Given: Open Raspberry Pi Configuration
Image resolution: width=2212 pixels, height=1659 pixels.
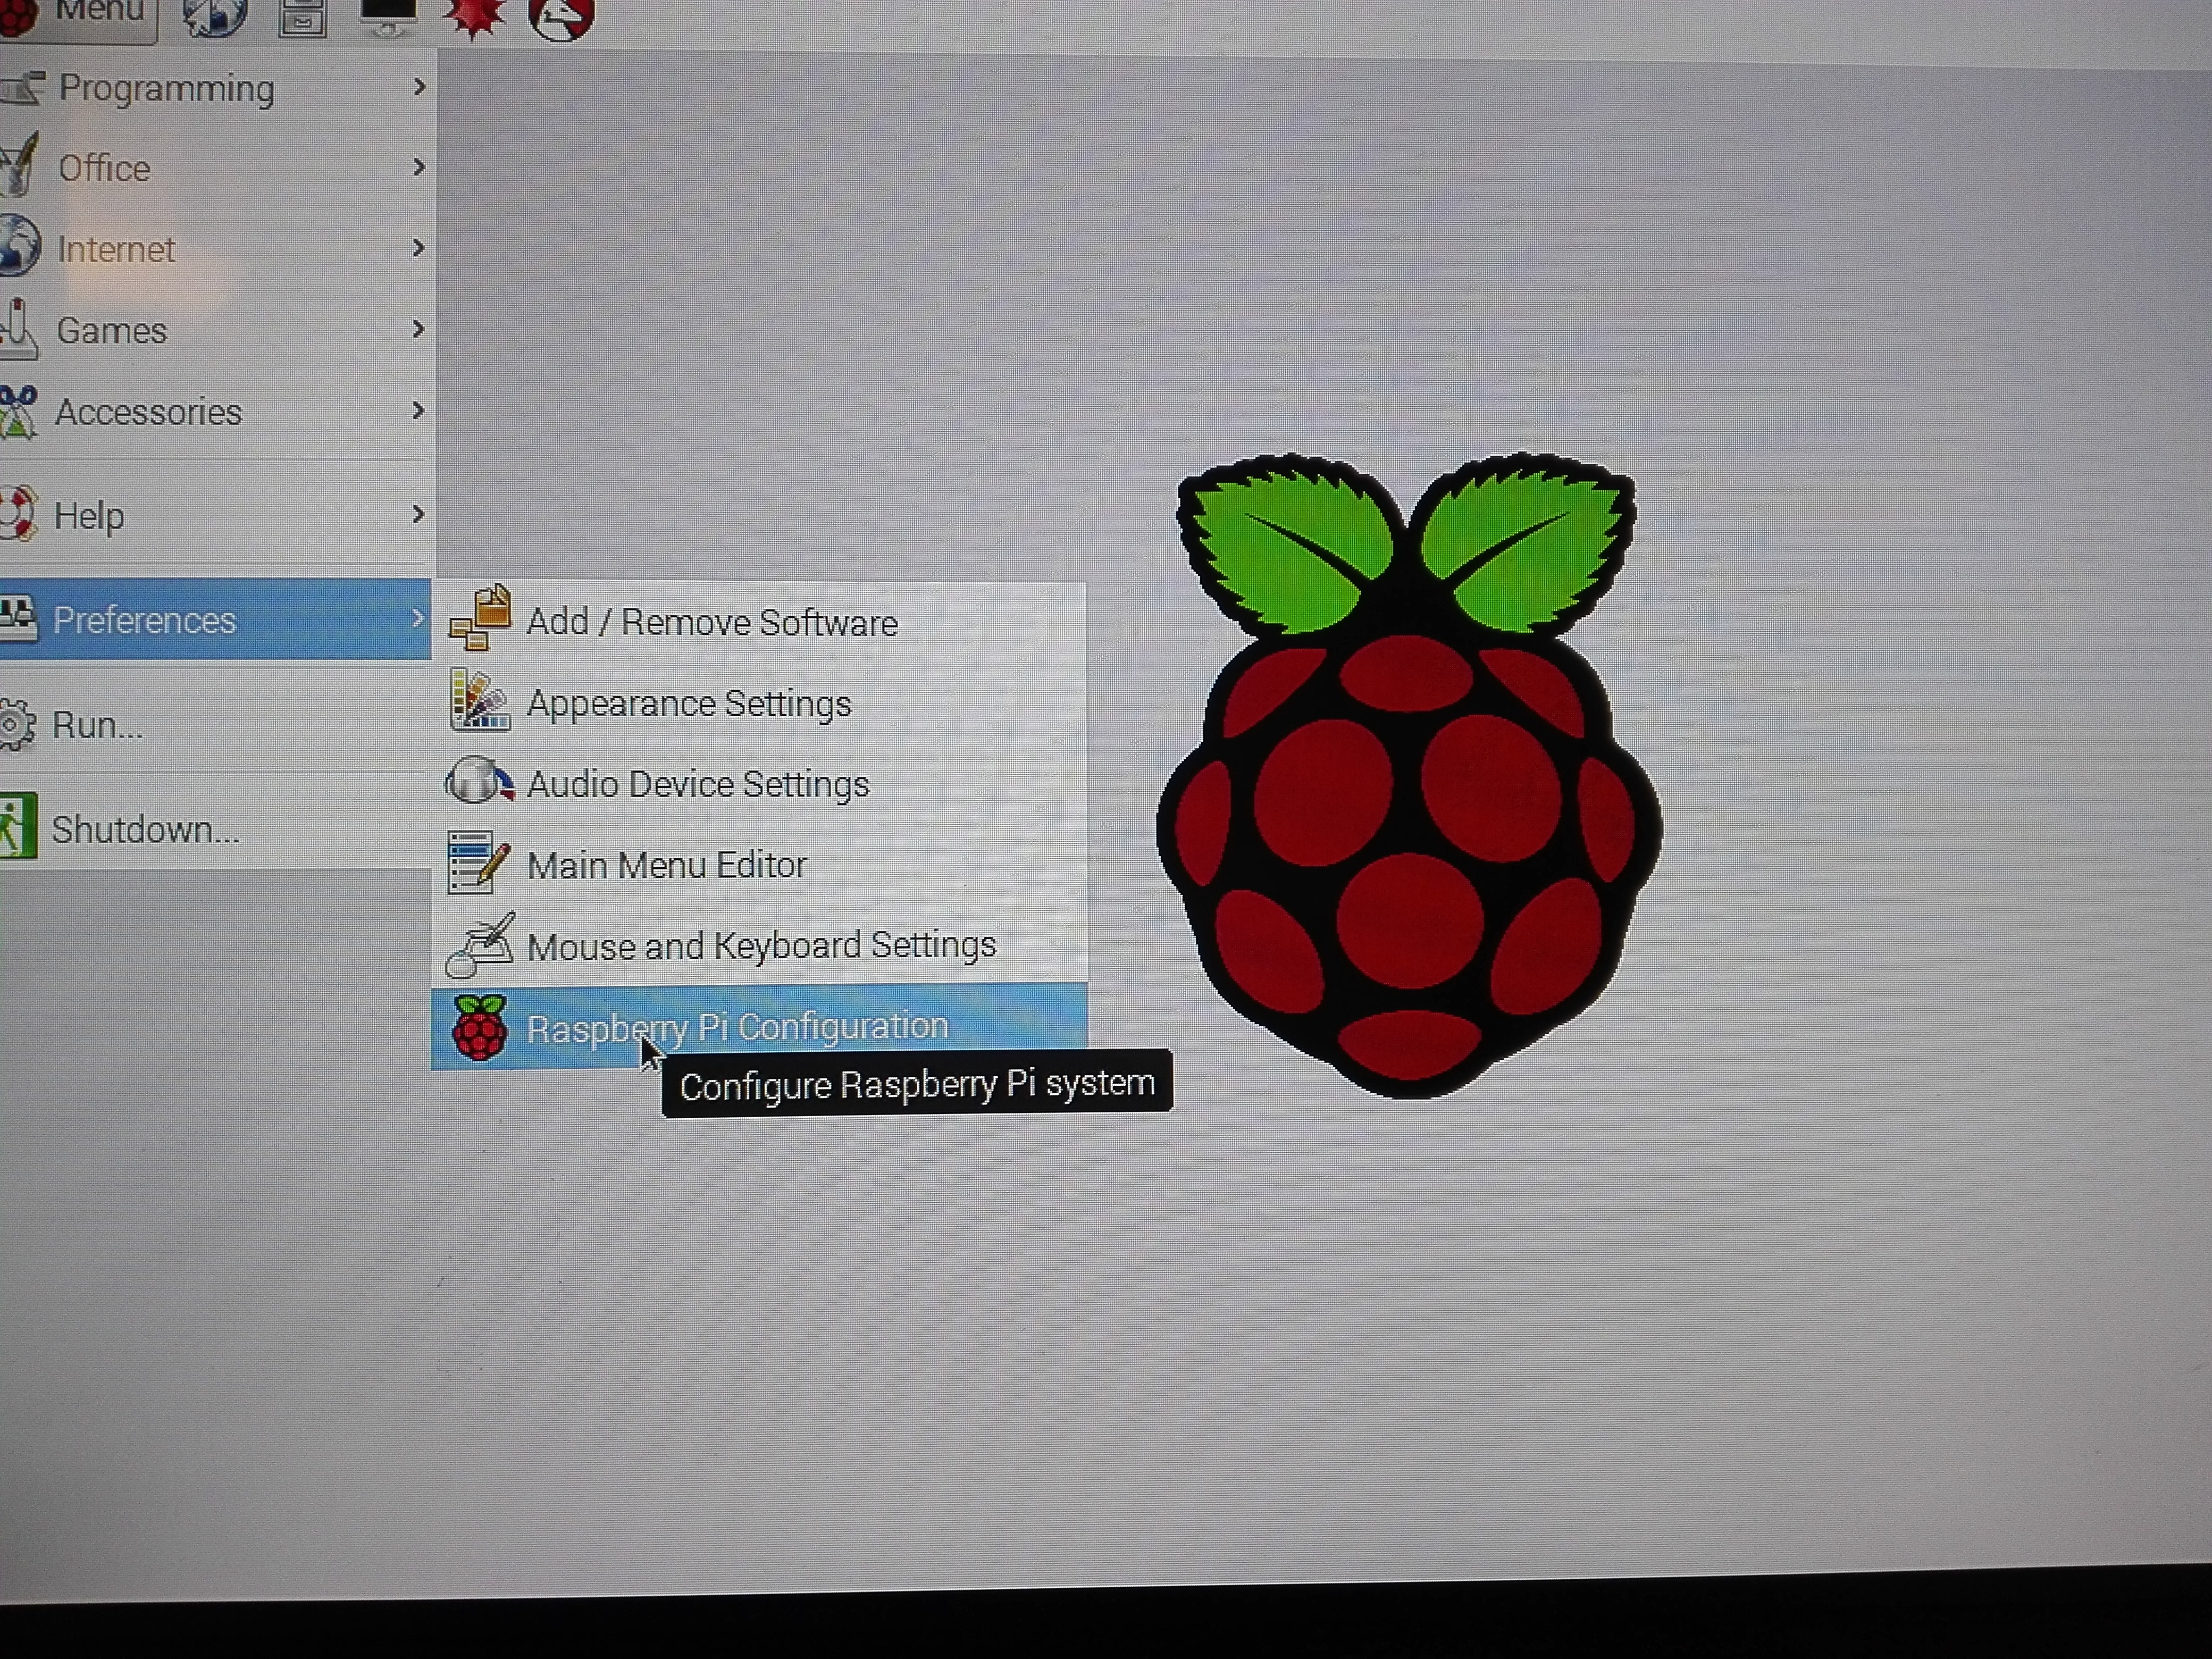Looking at the screenshot, I should (x=760, y=1027).
